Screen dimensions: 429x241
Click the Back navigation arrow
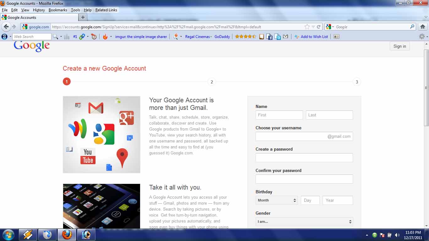click(6, 27)
